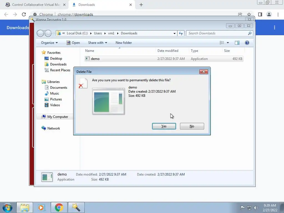Select vm1 in the address path
Viewport: 284px width, 213px height.
(111, 33)
